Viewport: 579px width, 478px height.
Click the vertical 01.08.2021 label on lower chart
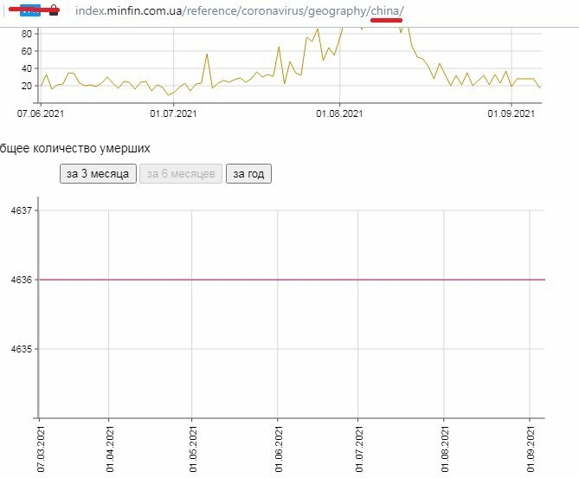point(445,449)
